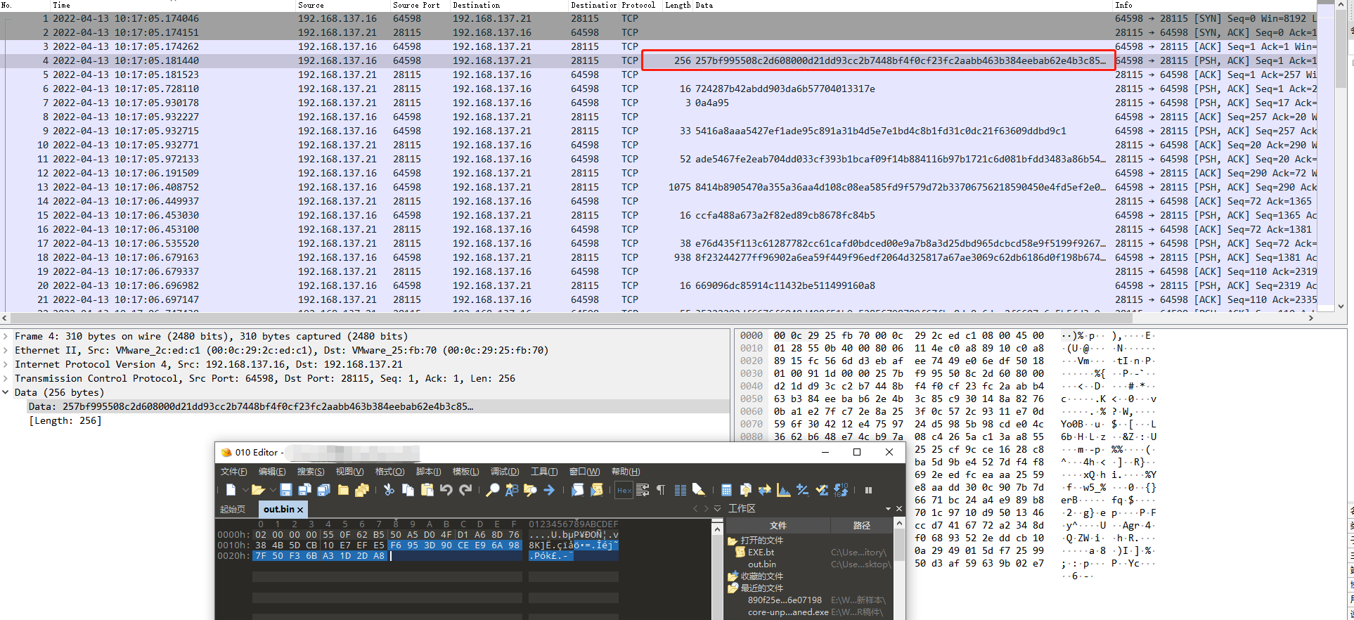Open 工具(T) menu
Image resolution: width=1354 pixels, height=620 pixels.
[x=544, y=472]
